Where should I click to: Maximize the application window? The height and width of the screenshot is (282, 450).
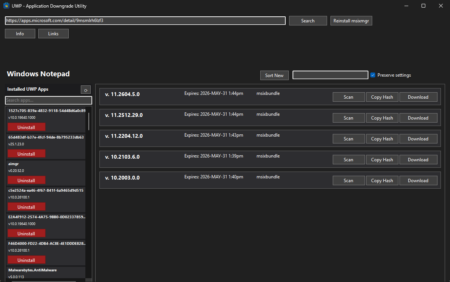pos(423,6)
